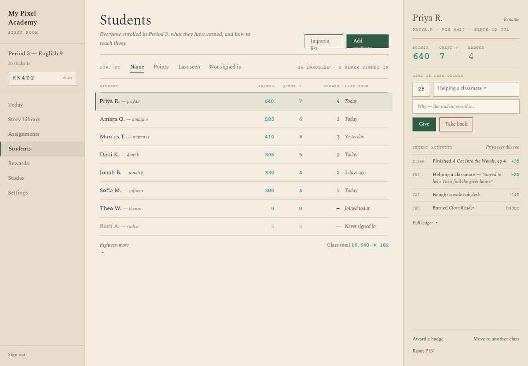The width and height of the screenshot is (528, 366).
Task: Click Sofia M.'s points value 300
Action: tap(269, 191)
